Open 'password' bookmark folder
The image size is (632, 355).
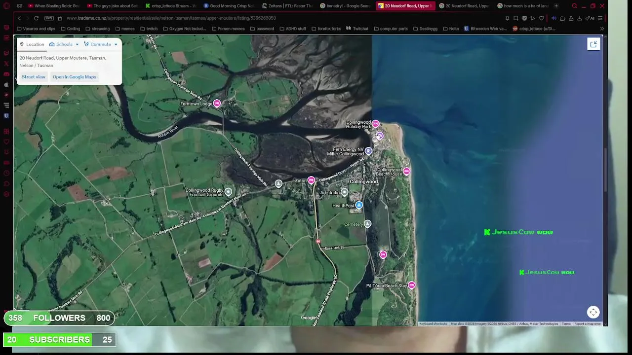click(262, 29)
